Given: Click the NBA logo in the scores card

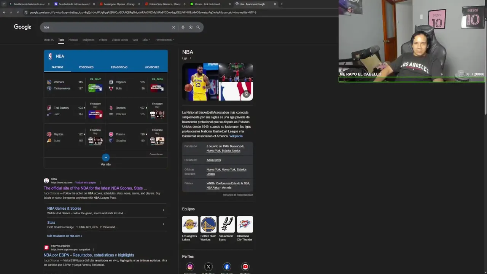Looking at the screenshot, I should click(50, 56).
